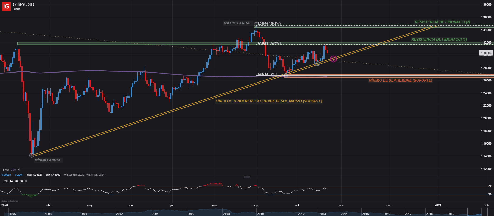The image size is (494, 216).
Task: Click the Diario timeframe label
Action: (x=17, y=9)
